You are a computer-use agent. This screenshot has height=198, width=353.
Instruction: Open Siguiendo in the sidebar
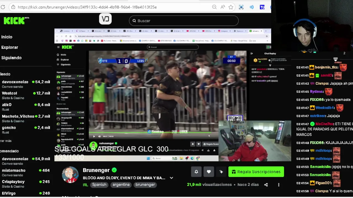(x=11, y=58)
